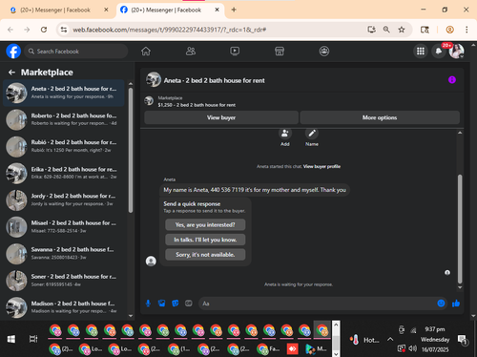This screenshot has width=477, height=357.
Task: Click the chat messages scrollbar
Action: pyautogui.click(x=460, y=228)
